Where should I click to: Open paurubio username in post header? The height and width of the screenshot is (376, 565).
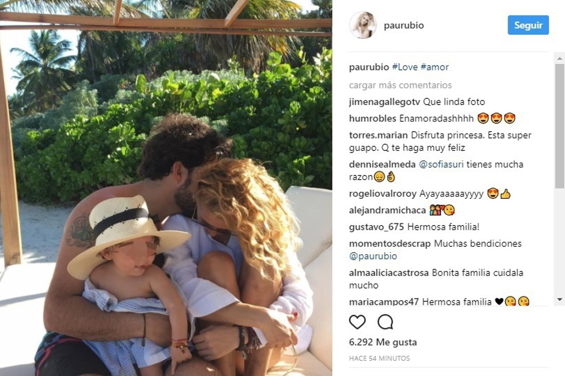pos(404,25)
